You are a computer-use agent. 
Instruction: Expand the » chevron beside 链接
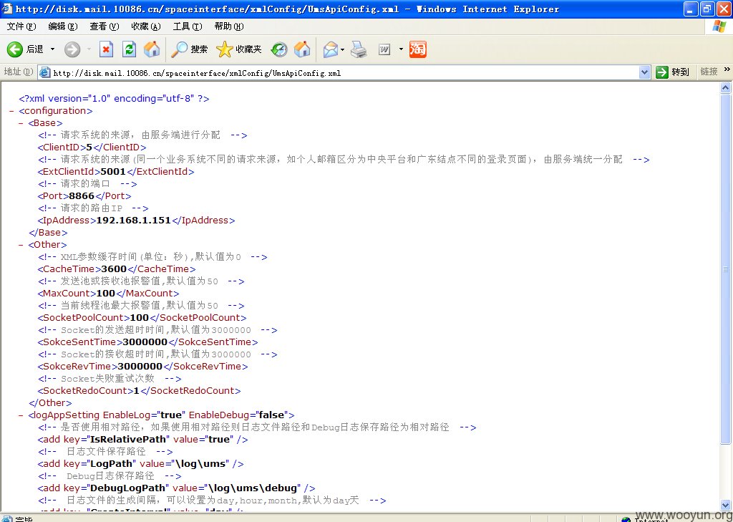[x=727, y=69]
